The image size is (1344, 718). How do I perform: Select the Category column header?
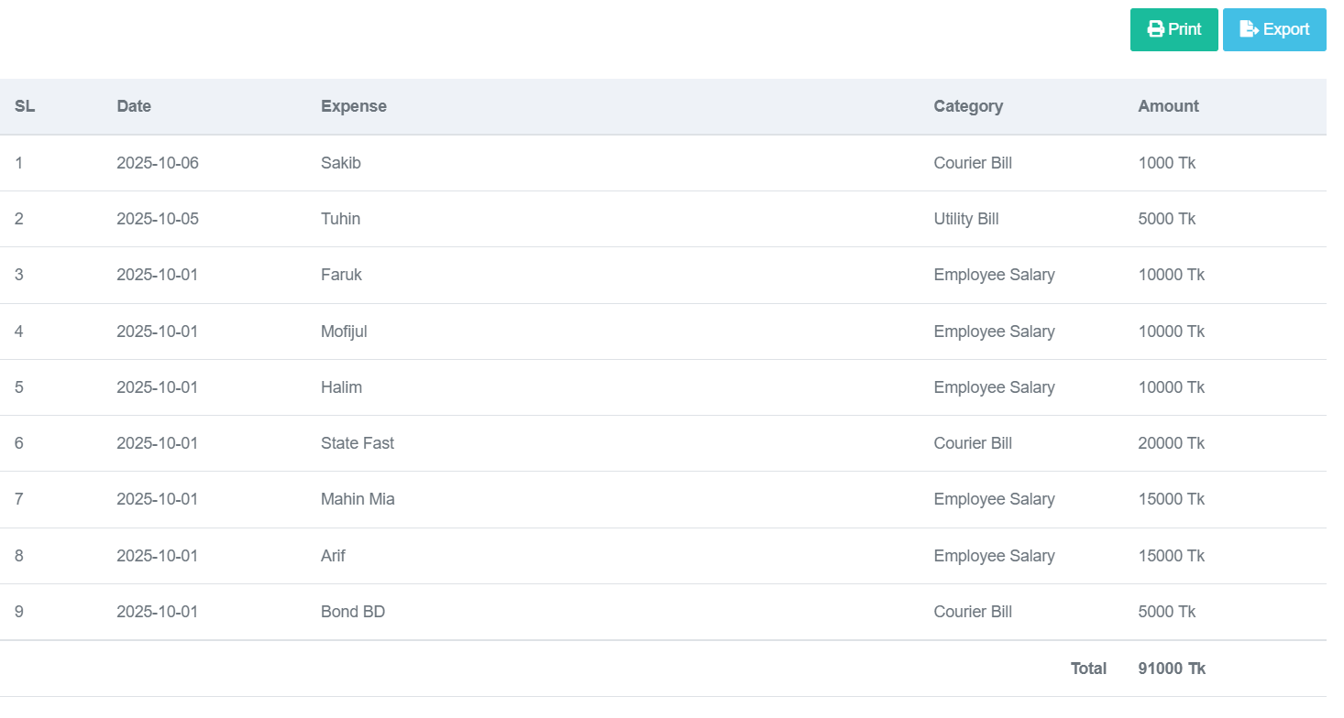pyautogui.click(x=968, y=106)
